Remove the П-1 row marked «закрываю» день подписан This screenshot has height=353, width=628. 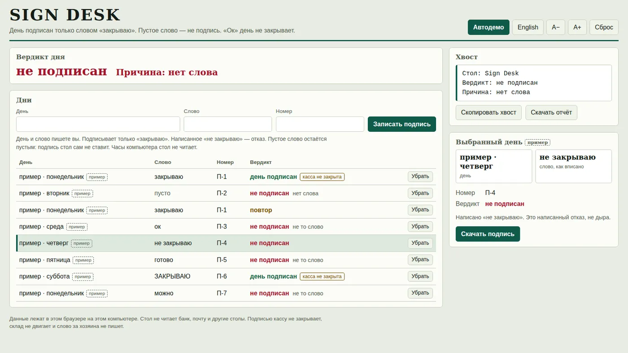click(420, 176)
